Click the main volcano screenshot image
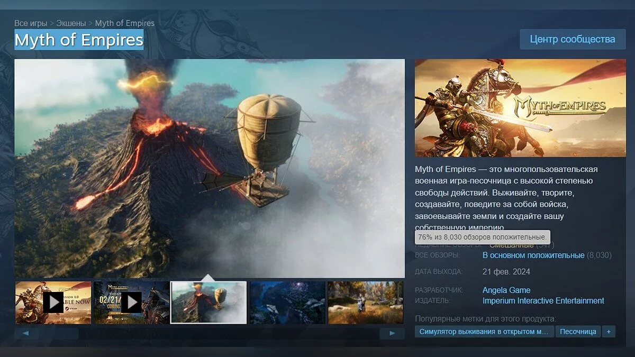Viewport: 635px width, 357px height. click(x=210, y=168)
